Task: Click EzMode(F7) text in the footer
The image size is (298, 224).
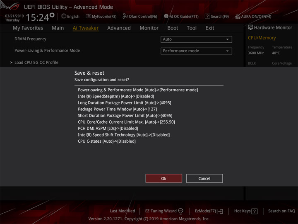Action: [205, 211]
